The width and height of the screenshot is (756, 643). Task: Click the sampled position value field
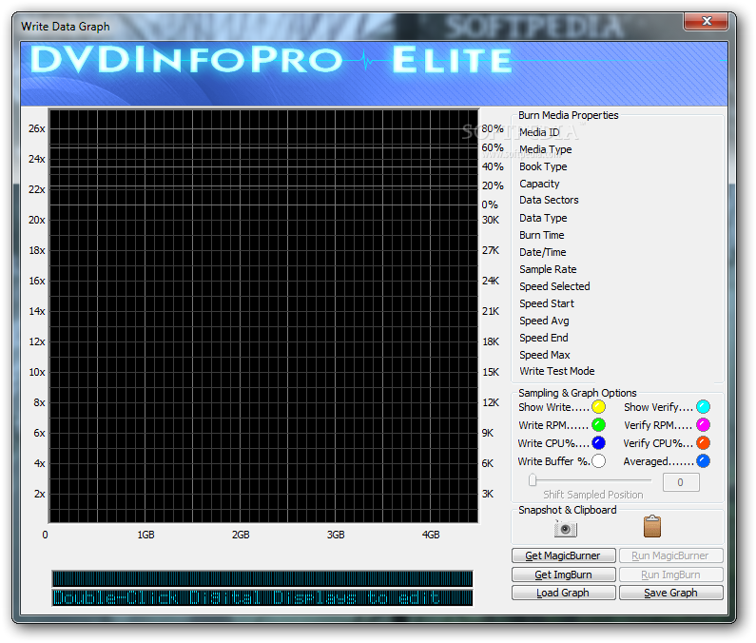(x=681, y=482)
